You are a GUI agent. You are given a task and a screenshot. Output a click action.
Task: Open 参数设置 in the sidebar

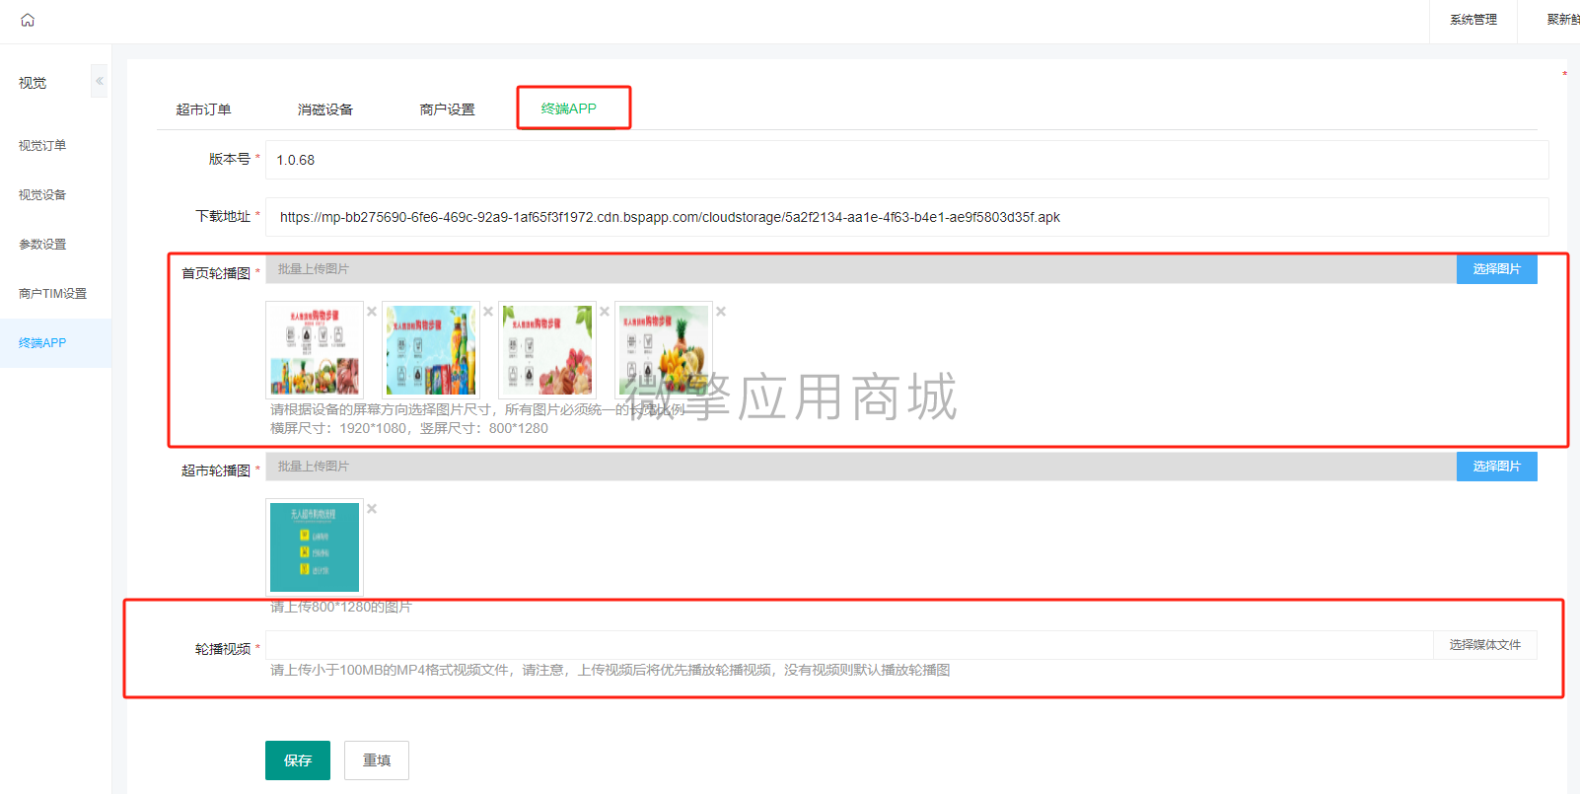pyautogui.click(x=42, y=245)
